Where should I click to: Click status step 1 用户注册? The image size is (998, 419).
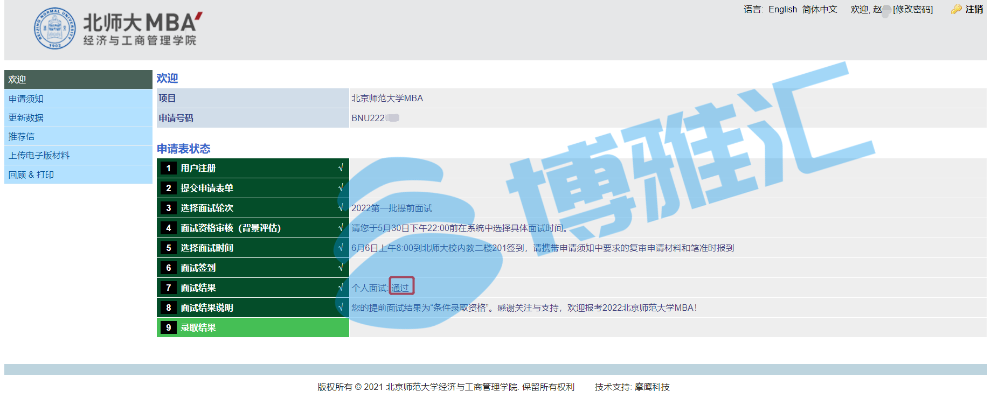coord(253,168)
